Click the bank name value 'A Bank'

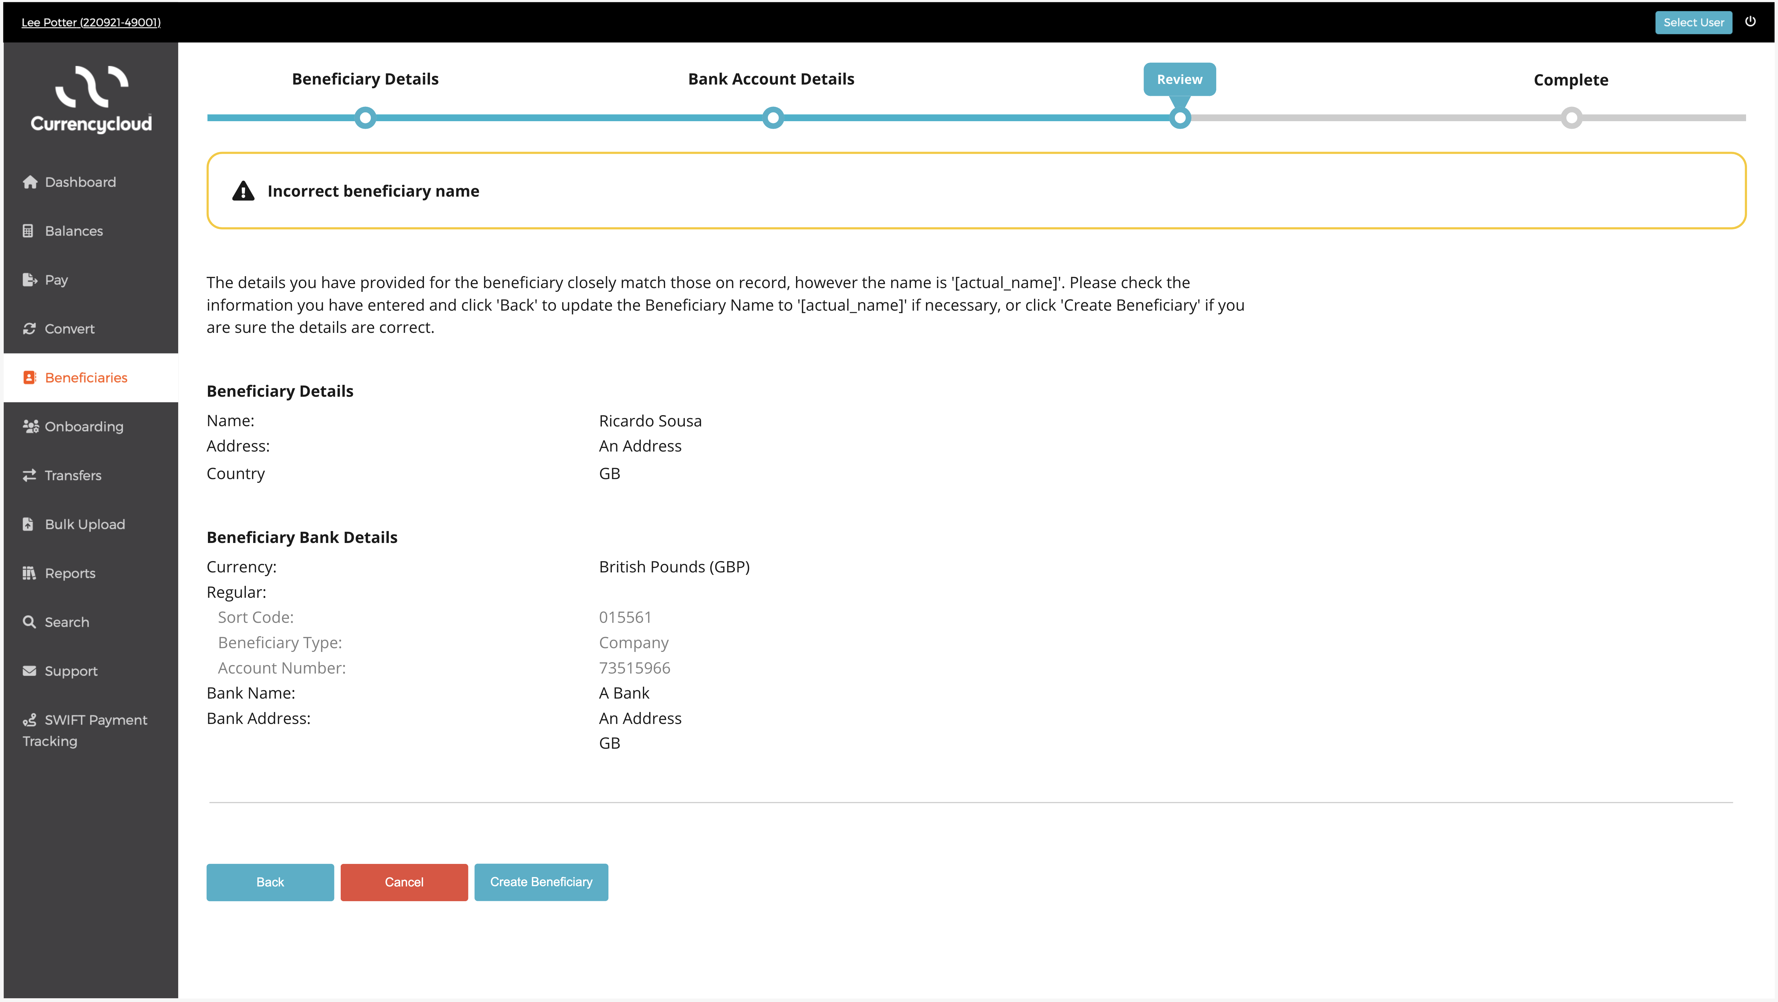(x=624, y=694)
